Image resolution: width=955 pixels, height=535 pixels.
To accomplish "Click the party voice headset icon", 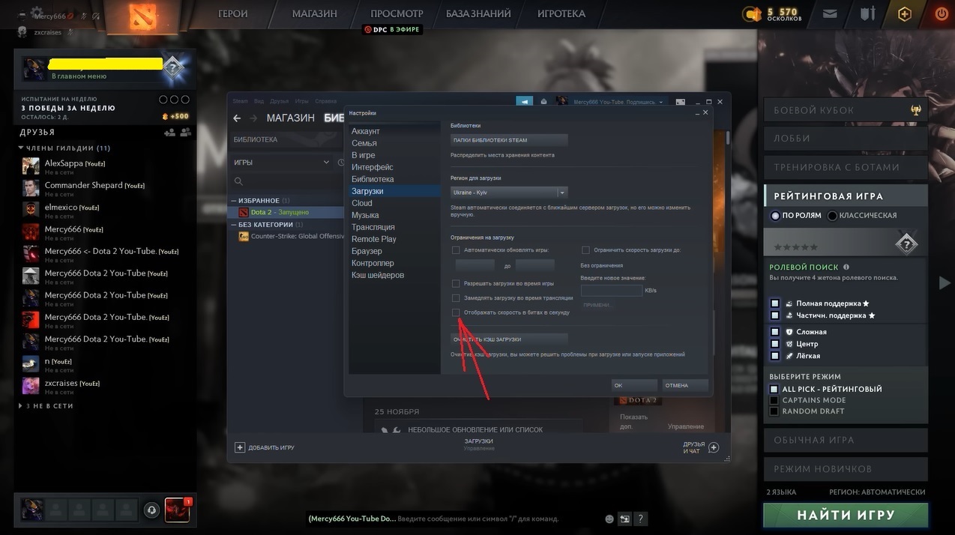I will pos(152,510).
